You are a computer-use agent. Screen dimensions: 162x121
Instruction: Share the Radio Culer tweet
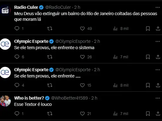(158, 29)
